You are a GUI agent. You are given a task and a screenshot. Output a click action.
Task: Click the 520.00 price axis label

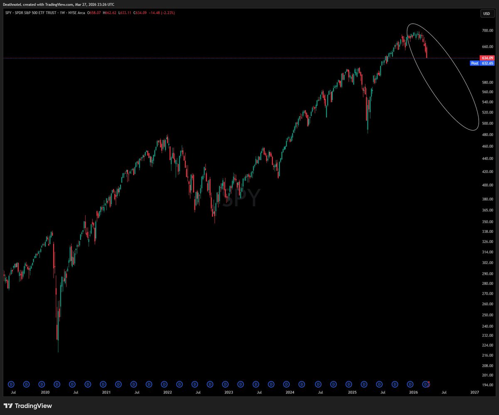(487, 112)
